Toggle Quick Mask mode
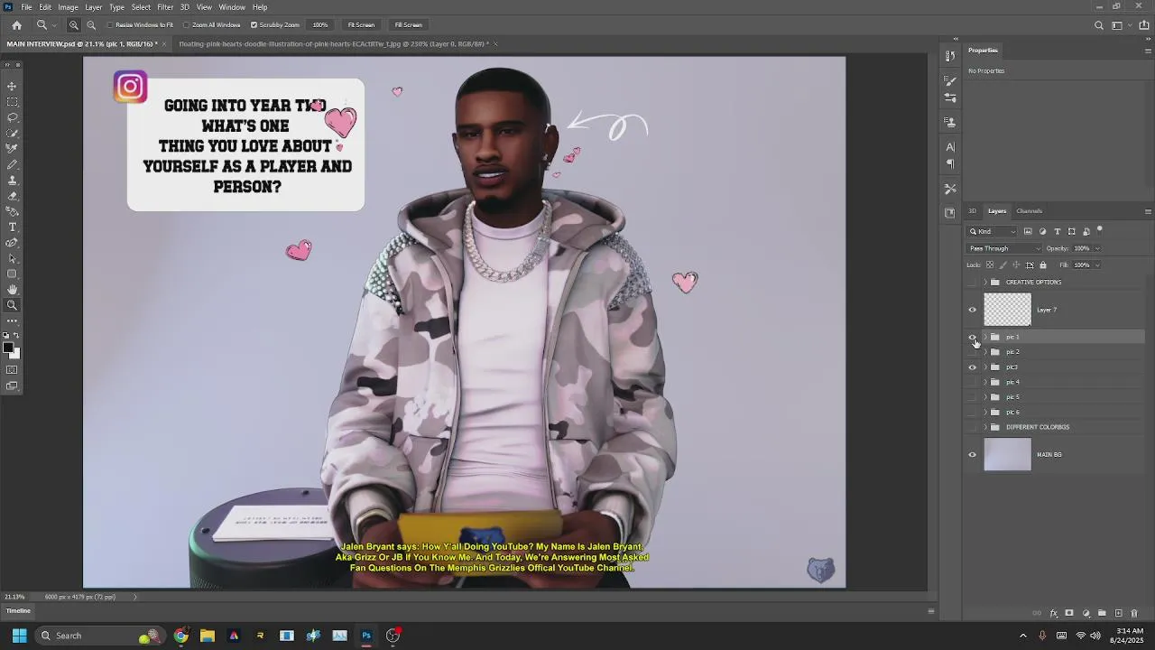Viewport: 1155px width, 650px height. (12, 370)
